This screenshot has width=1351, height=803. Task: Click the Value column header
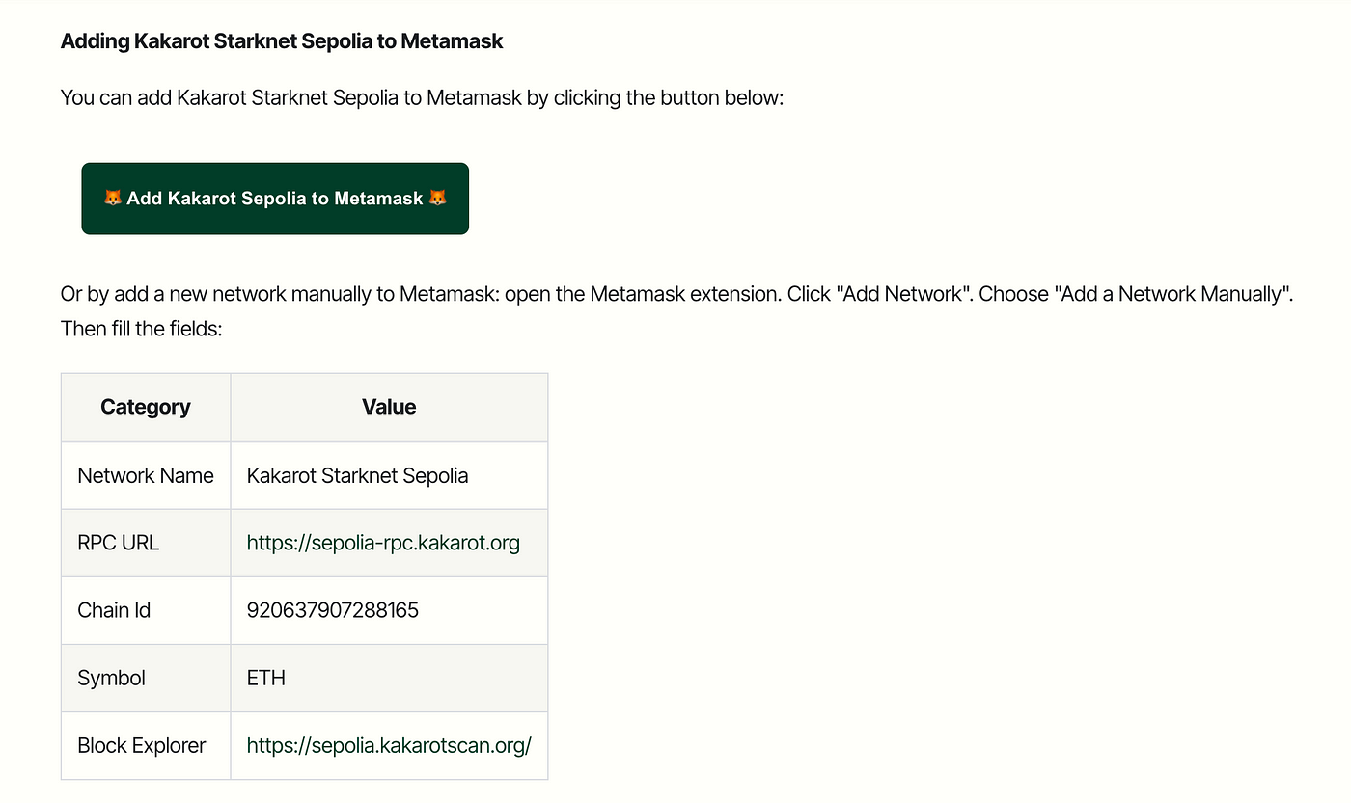389,407
